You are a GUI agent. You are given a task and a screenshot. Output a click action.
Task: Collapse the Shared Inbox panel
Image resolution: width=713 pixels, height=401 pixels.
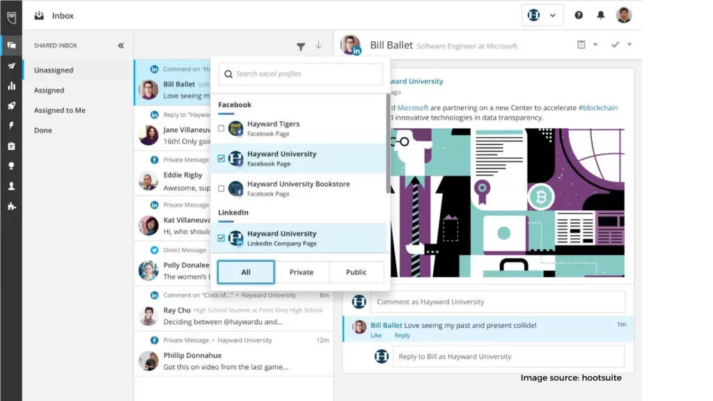click(x=120, y=45)
